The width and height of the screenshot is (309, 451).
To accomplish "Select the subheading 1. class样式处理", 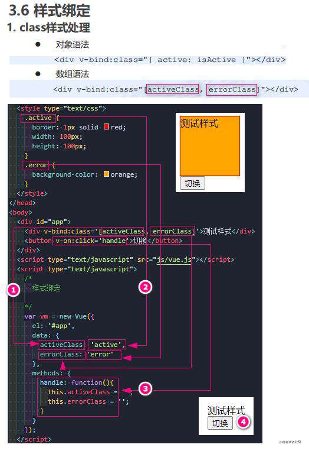I will 48,28.
